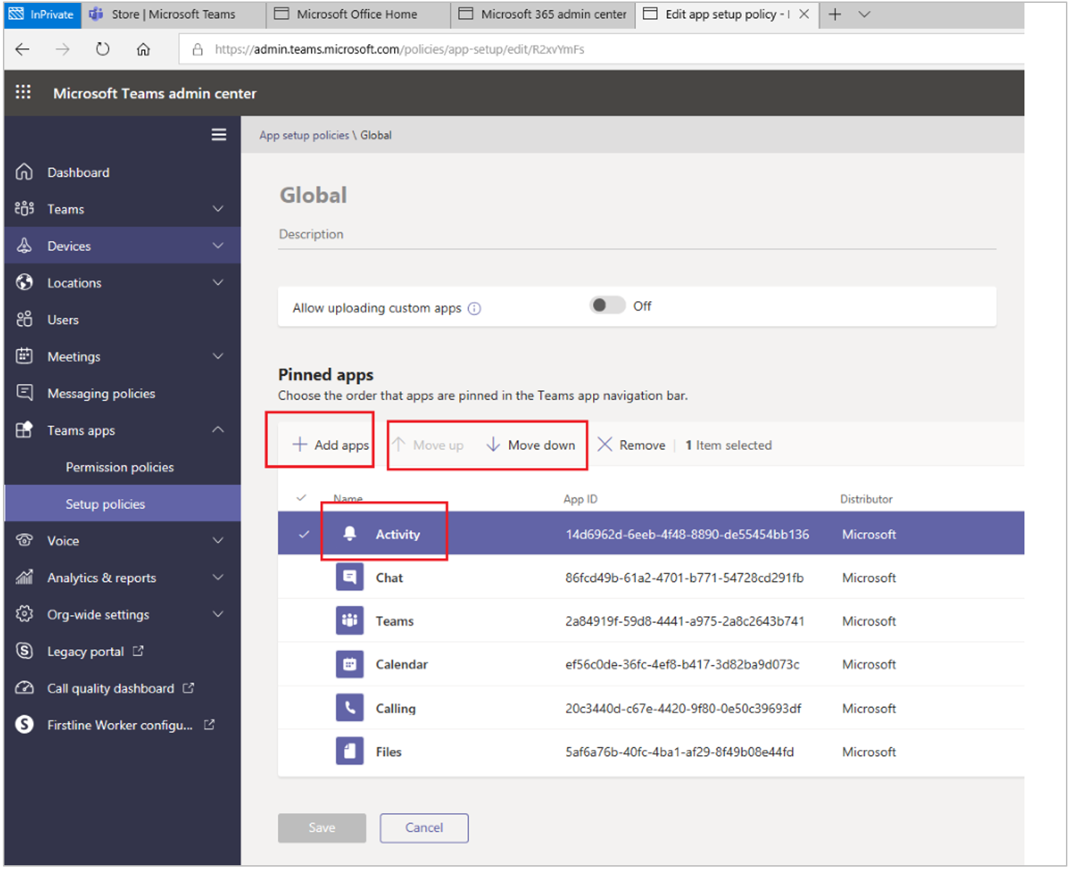
Task: Click the Add apps button
Action: (x=330, y=445)
